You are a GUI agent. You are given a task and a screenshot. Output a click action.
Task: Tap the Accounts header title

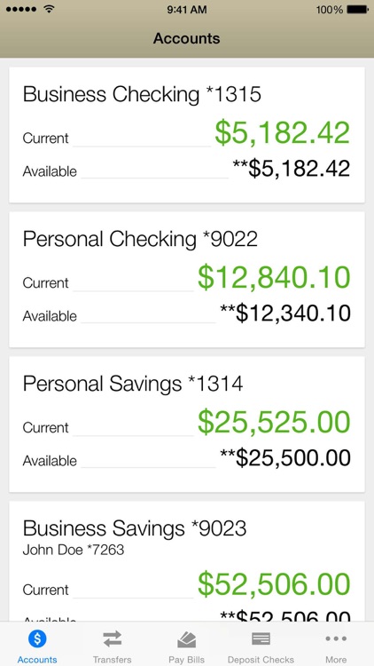tap(187, 39)
